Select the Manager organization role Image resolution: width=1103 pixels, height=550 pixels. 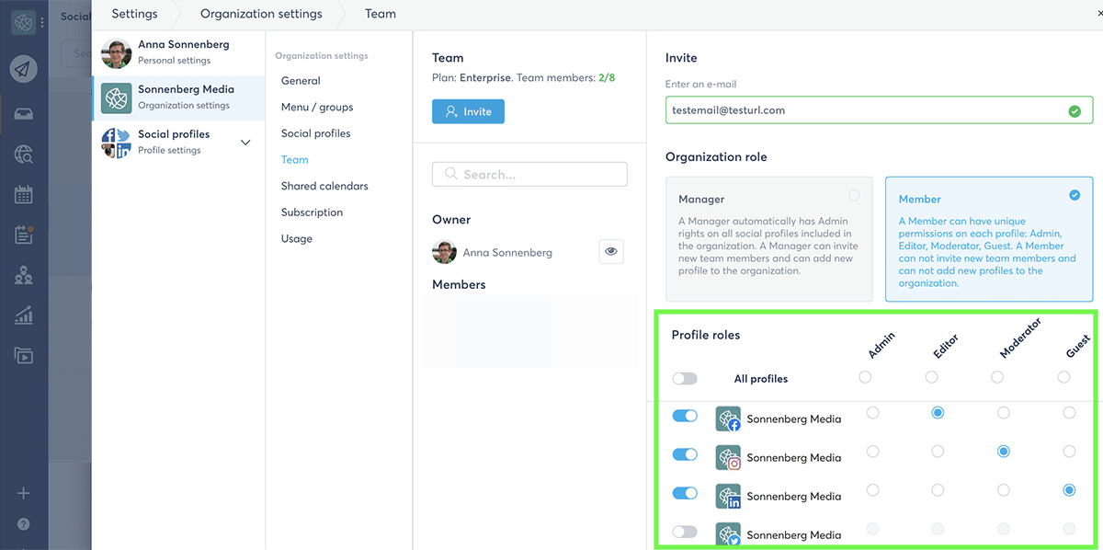point(768,239)
